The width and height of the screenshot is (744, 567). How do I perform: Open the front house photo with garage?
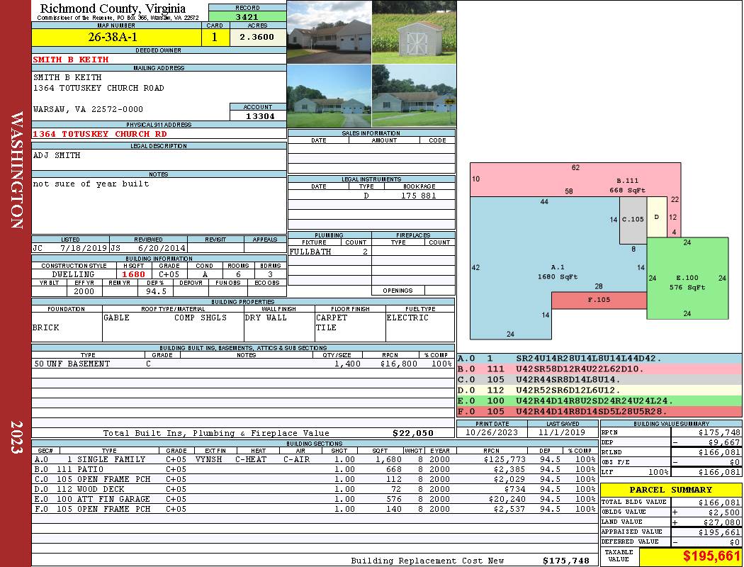[329, 32]
